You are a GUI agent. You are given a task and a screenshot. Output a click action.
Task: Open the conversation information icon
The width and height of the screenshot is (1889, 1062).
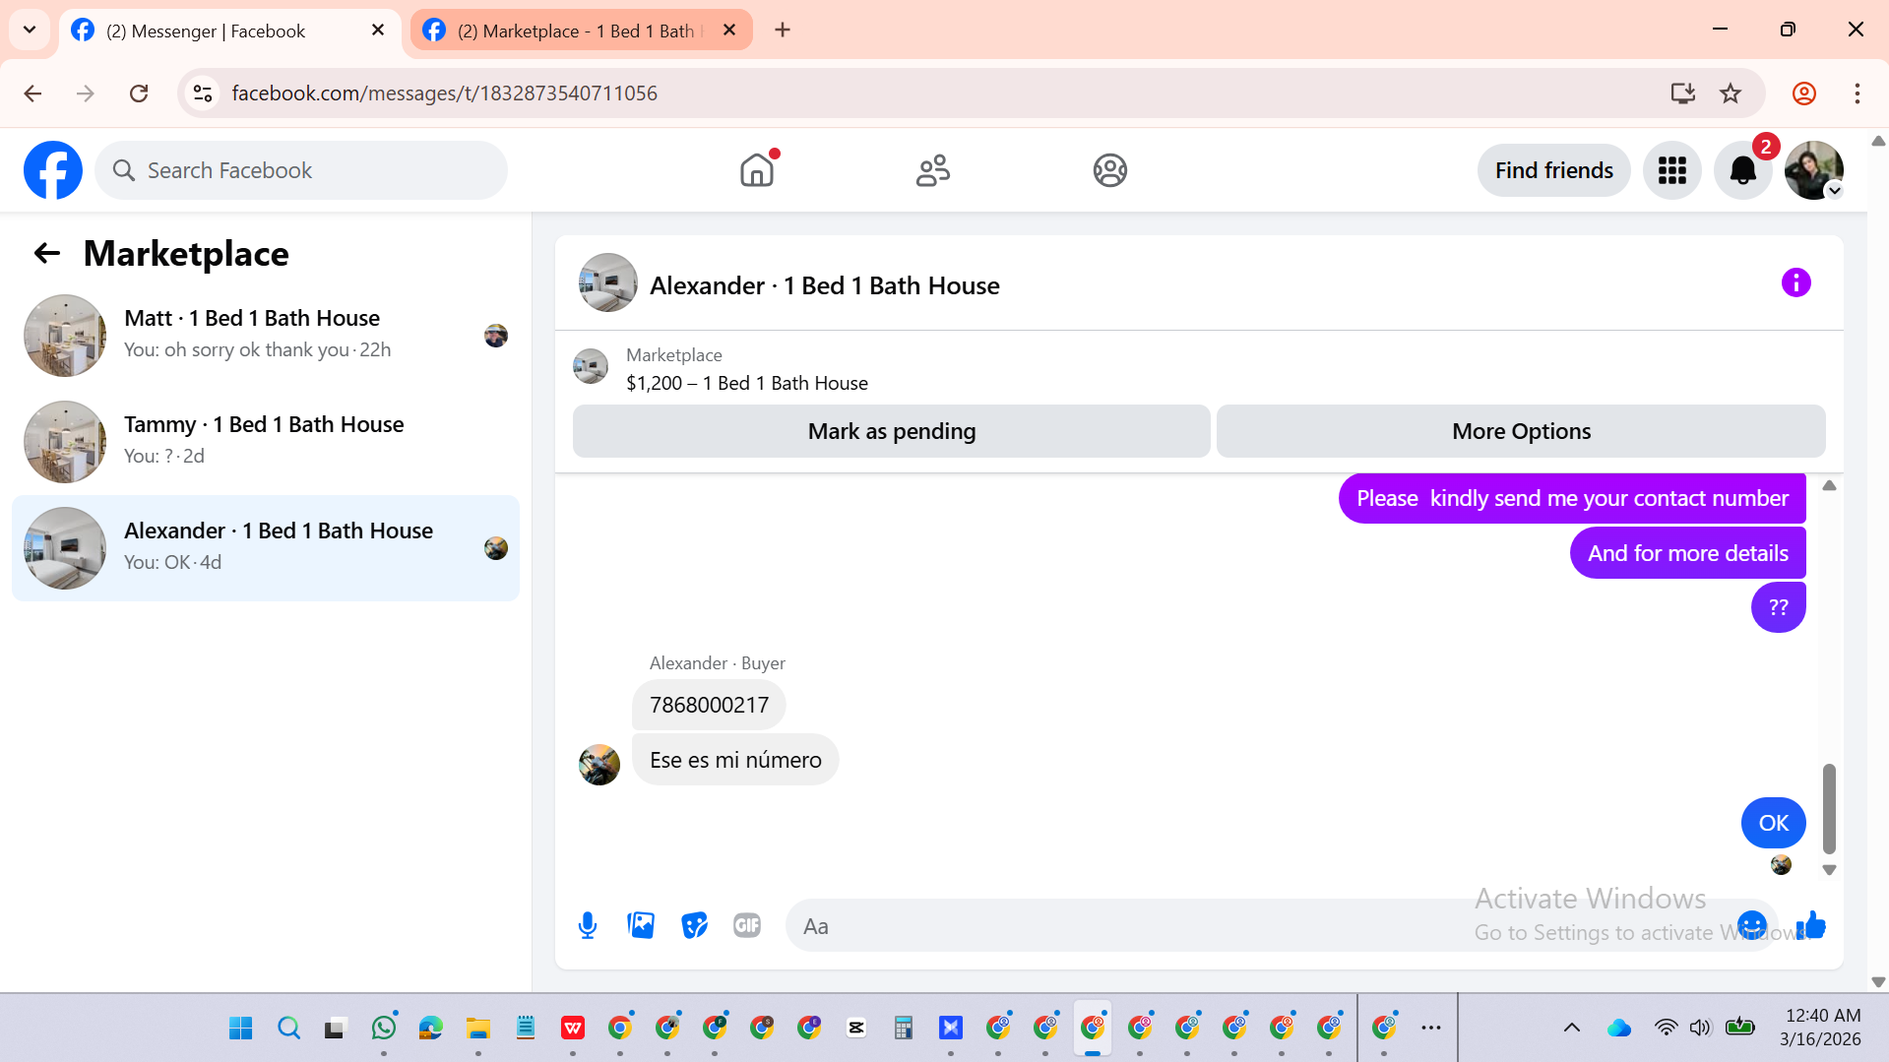tap(1795, 283)
